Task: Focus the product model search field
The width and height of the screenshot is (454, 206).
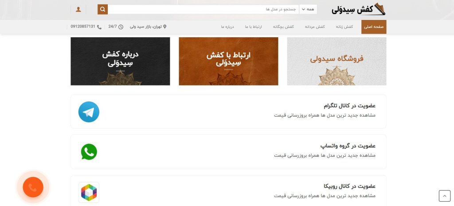Action: (204, 9)
